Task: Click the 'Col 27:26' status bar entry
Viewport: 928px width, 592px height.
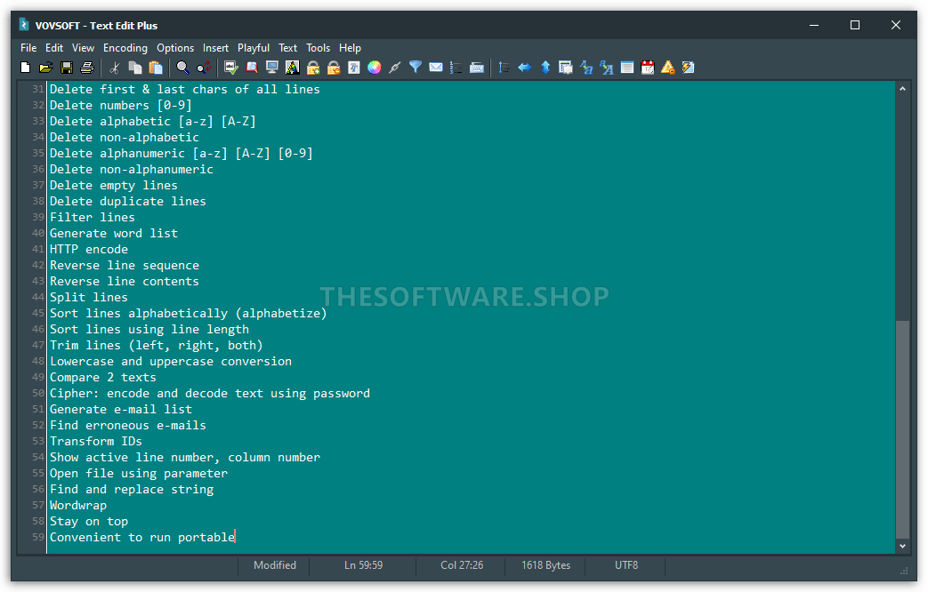Action: click(x=462, y=565)
